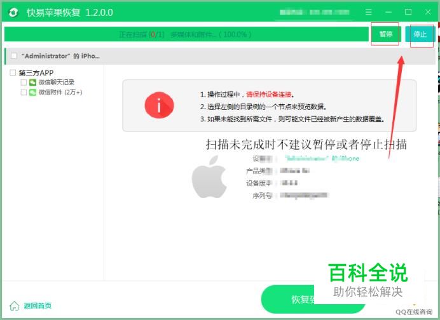Click the 产品类型 product type label
440x320 pixels.
(x=259, y=171)
